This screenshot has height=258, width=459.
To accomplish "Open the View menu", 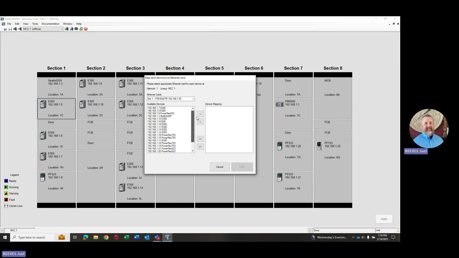I will click(25, 24).
